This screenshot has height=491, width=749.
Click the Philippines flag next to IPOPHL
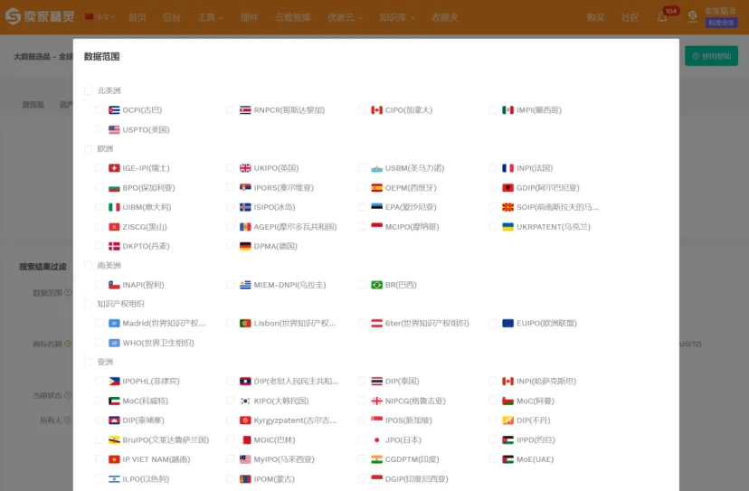pos(114,382)
